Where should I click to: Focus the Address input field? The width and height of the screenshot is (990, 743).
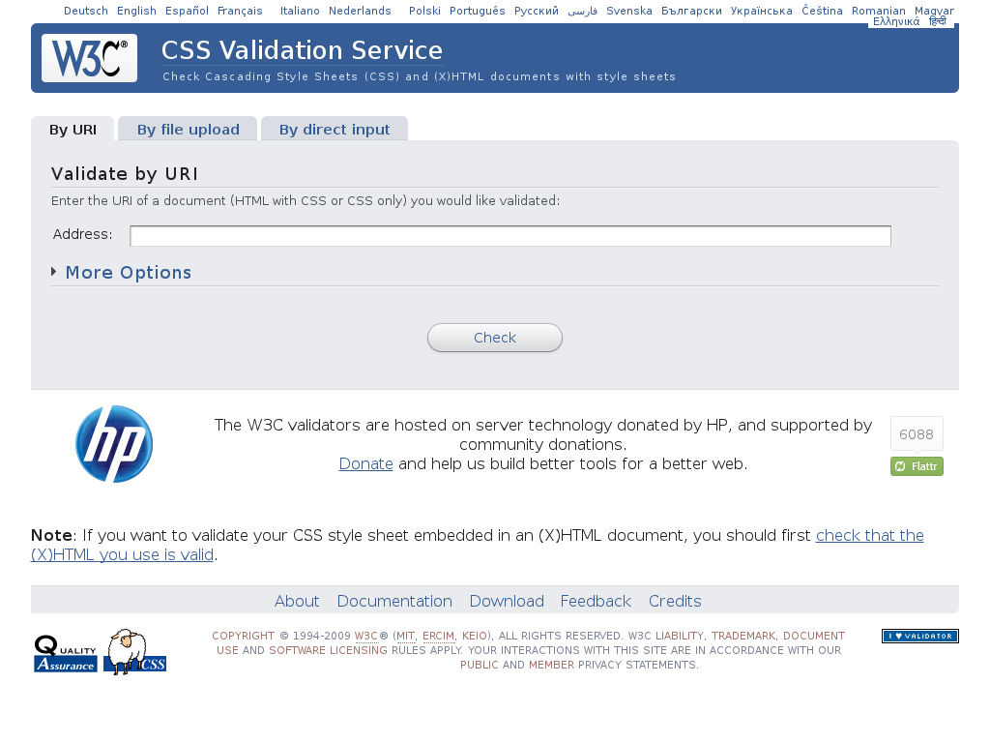point(510,236)
